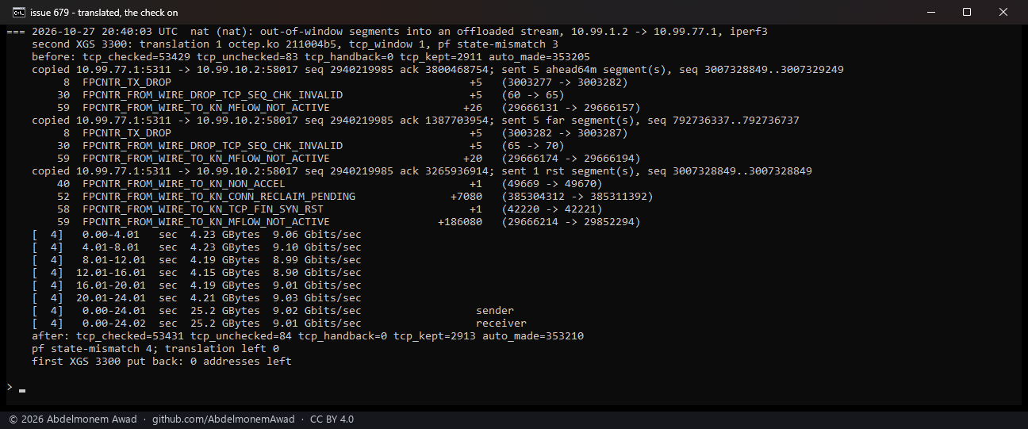Viewport: 1028px width, 429px height.
Task: Click the value '+7080' in the counter list
Action: point(466,197)
